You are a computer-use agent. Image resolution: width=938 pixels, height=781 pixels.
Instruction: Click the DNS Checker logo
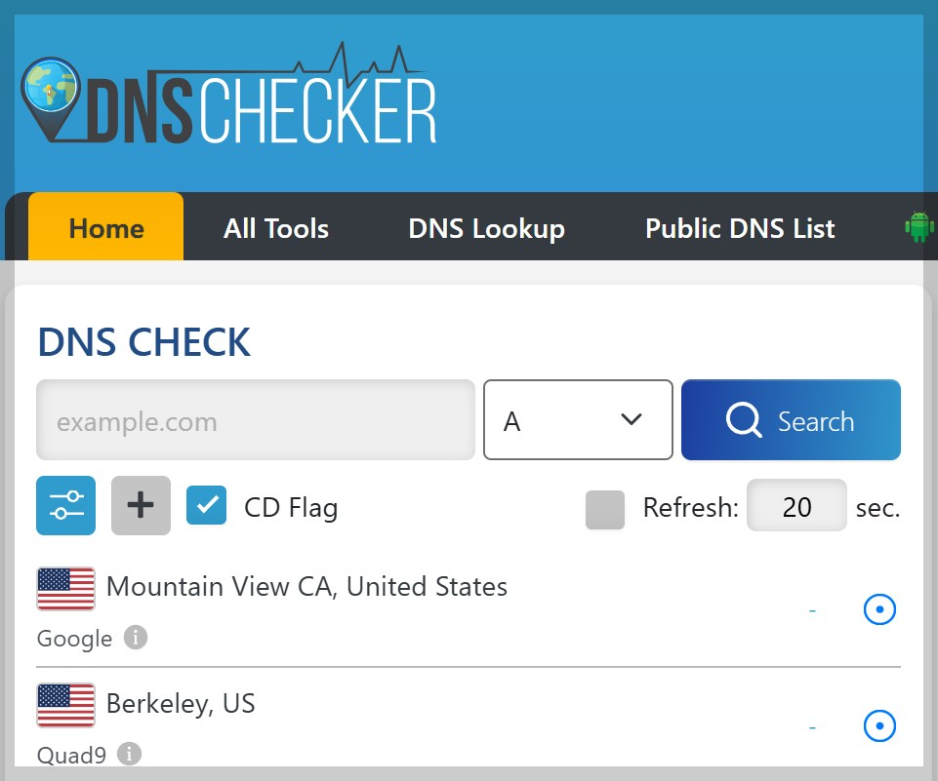229,94
